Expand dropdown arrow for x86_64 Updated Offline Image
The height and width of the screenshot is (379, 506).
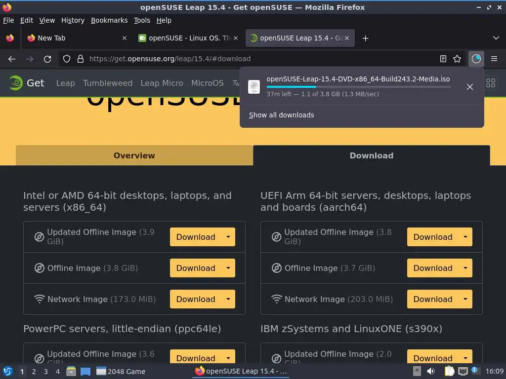click(228, 237)
